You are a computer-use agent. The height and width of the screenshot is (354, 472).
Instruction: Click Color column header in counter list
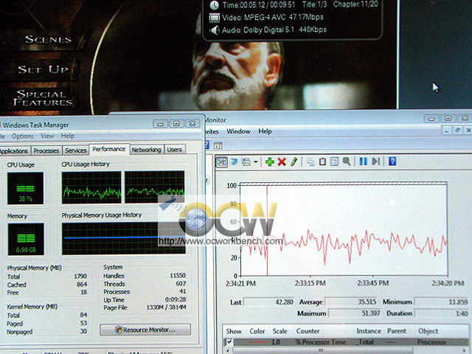tap(257, 331)
